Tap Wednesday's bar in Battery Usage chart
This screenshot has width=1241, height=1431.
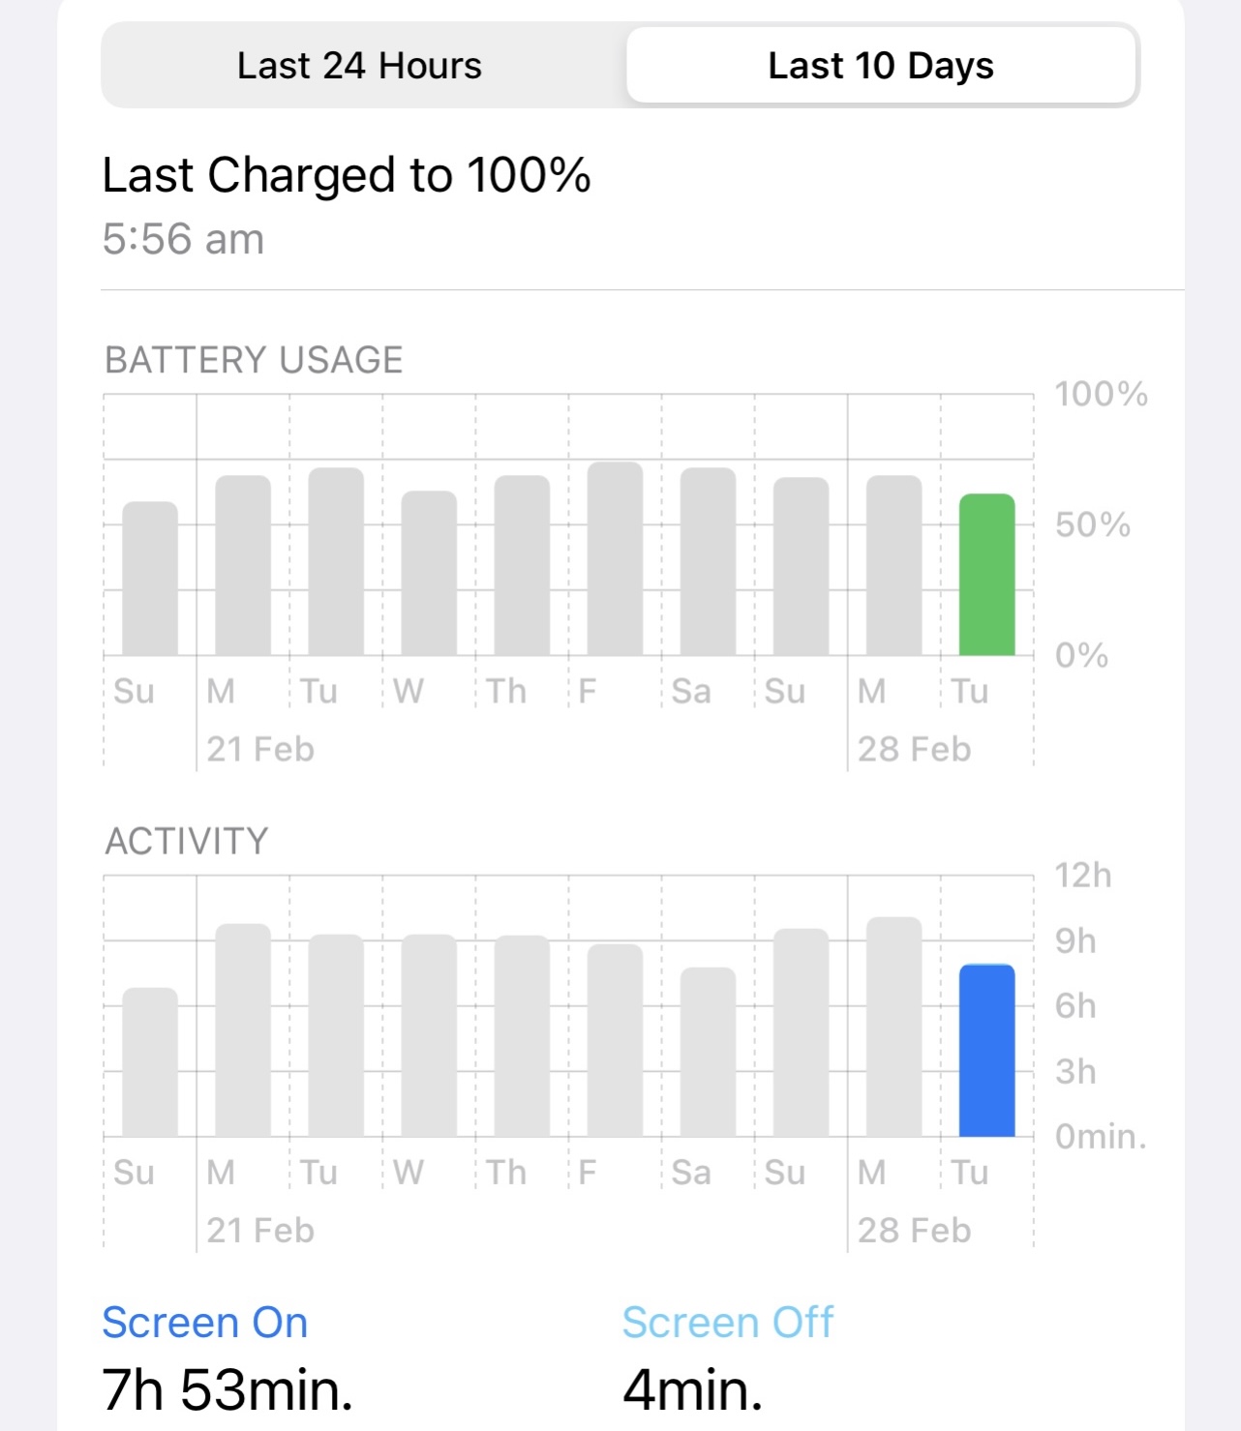429,574
